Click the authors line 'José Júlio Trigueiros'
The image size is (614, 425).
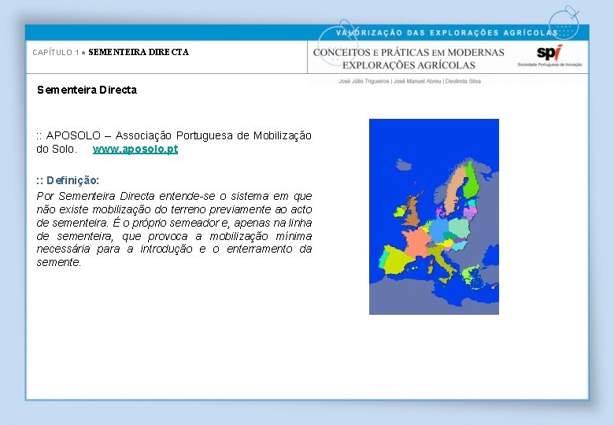364,81
